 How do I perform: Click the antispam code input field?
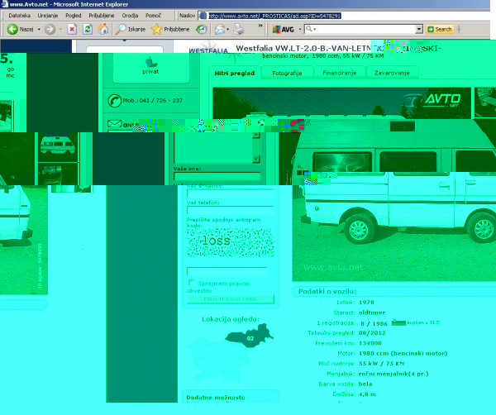[227, 272]
